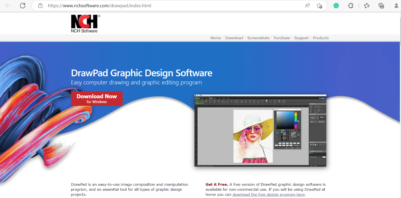Open the Purchase navigation link
Viewport: 401px width, 198px height.
click(x=282, y=38)
